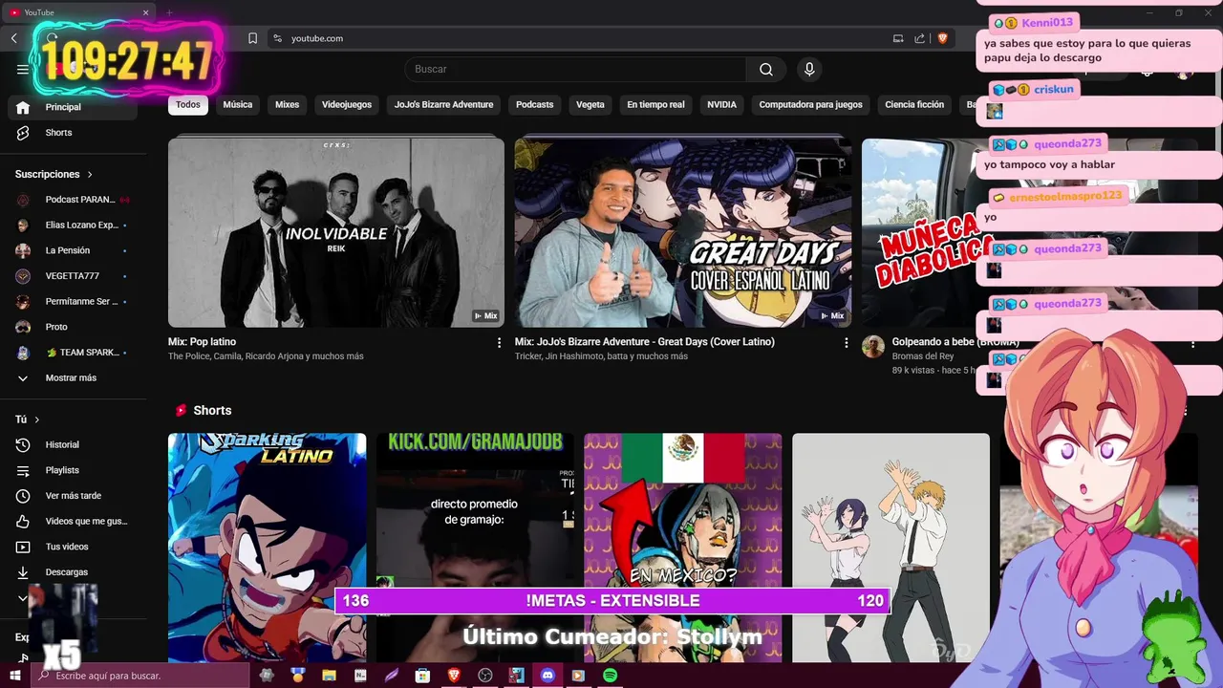Expand Mostrar más subscriptions
The height and width of the screenshot is (688, 1223).
[x=73, y=378]
